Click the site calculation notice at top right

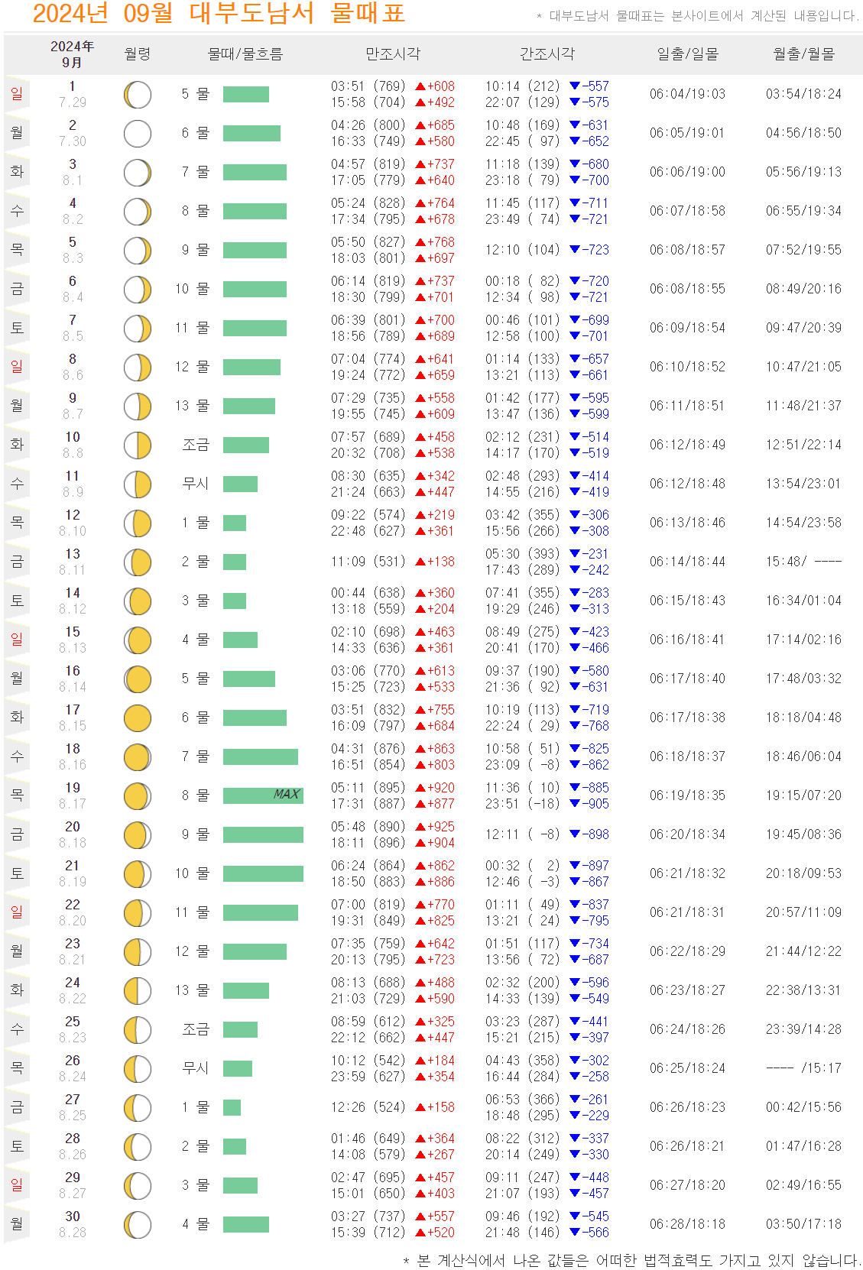point(699,16)
